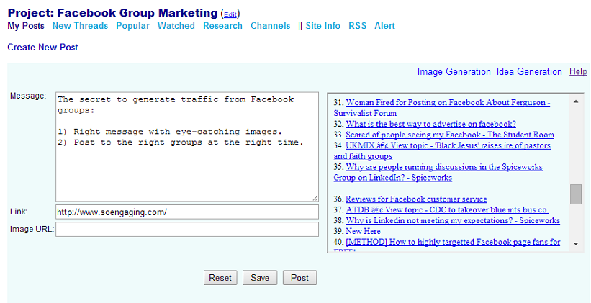Open New Threads tab

coord(80,26)
